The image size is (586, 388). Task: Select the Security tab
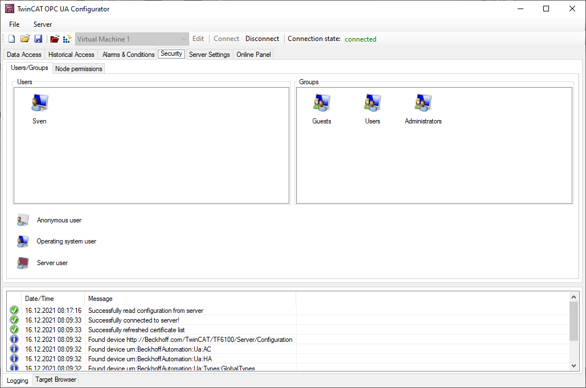(x=171, y=54)
